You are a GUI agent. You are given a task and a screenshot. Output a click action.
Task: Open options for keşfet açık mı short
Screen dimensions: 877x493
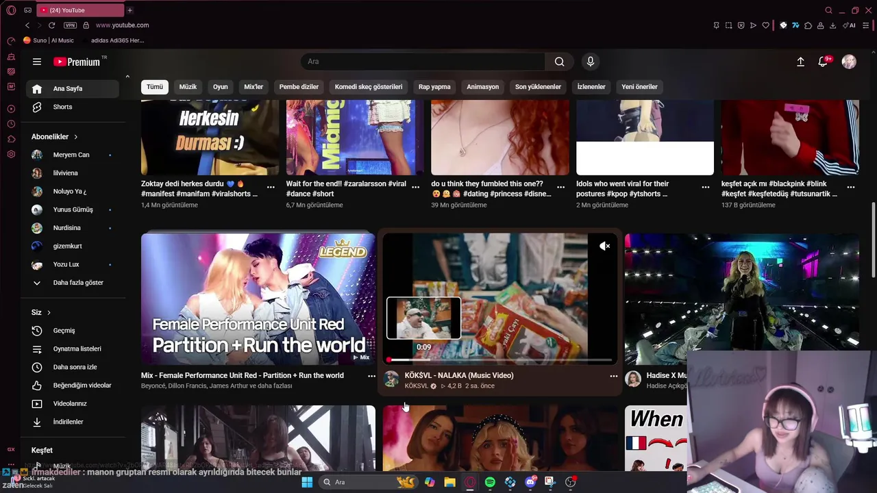click(x=851, y=187)
